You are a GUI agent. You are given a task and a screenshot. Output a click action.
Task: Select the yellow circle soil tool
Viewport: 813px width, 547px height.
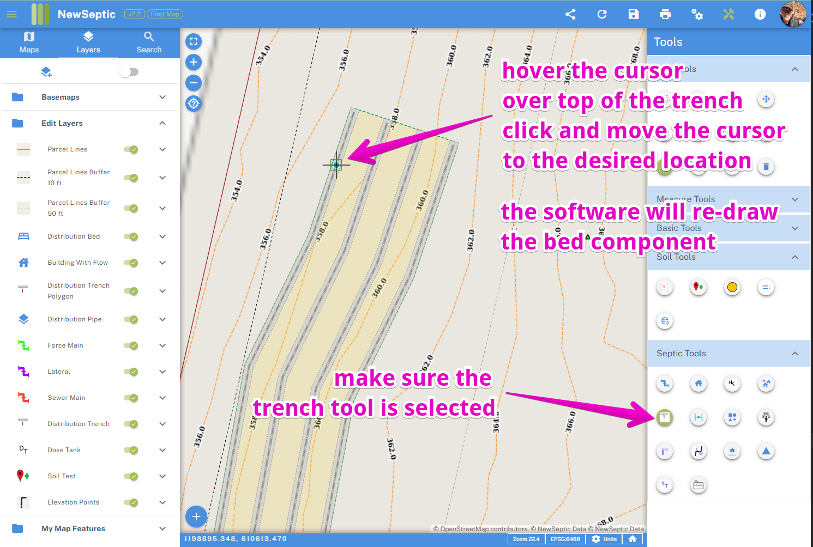[x=732, y=287]
